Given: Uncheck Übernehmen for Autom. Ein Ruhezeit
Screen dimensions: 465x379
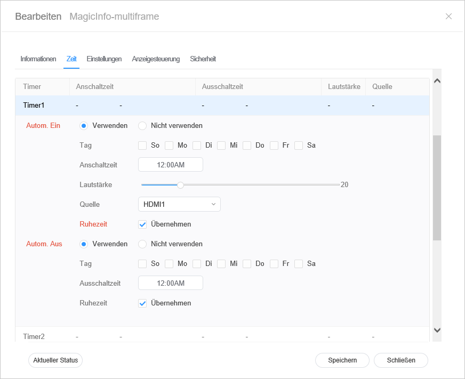Looking at the screenshot, I should pos(142,224).
